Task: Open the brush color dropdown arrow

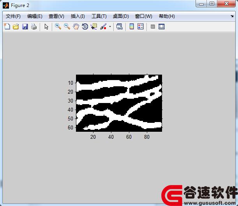Action: click(110, 27)
